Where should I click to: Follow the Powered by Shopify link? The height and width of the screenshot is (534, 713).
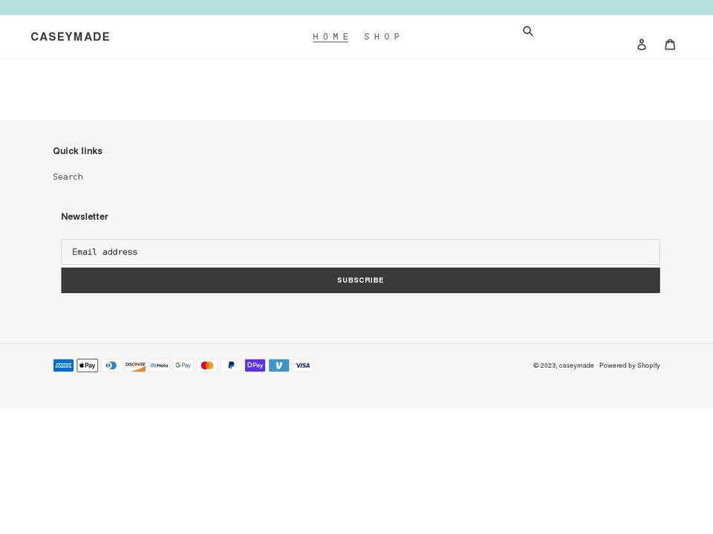click(629, 366)
